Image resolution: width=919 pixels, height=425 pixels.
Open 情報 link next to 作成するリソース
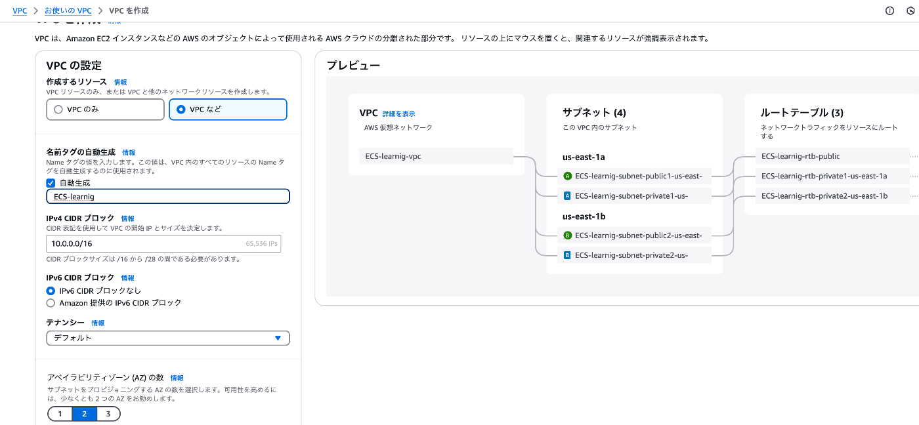point(120,83)
